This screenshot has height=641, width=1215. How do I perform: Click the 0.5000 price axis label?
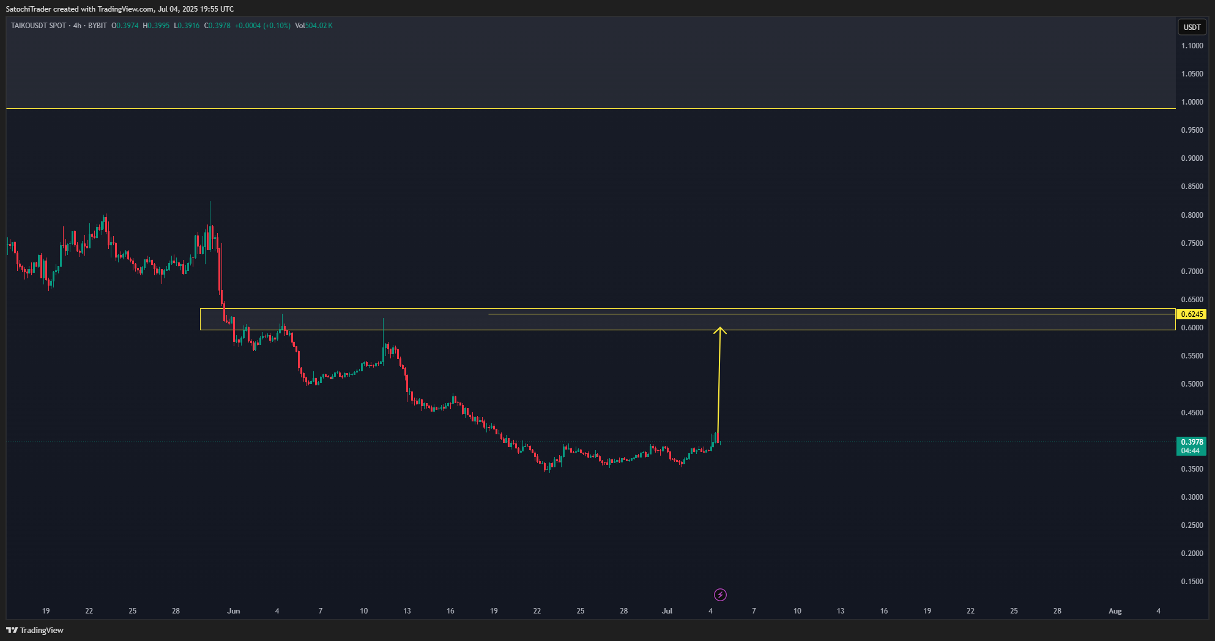pos(1192,384)
